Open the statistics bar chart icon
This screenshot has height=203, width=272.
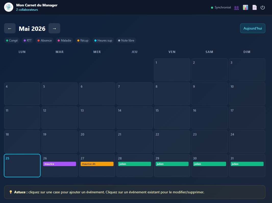pyautogui.click(x=245, y=7)
